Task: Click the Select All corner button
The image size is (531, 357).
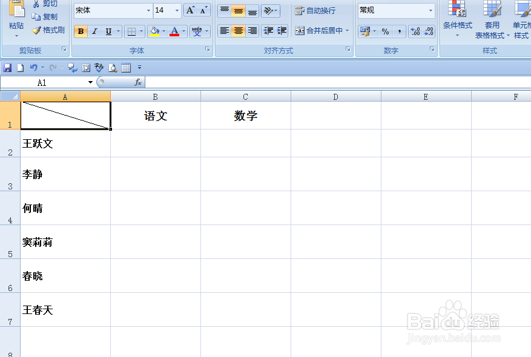Action: click(10, 96)
